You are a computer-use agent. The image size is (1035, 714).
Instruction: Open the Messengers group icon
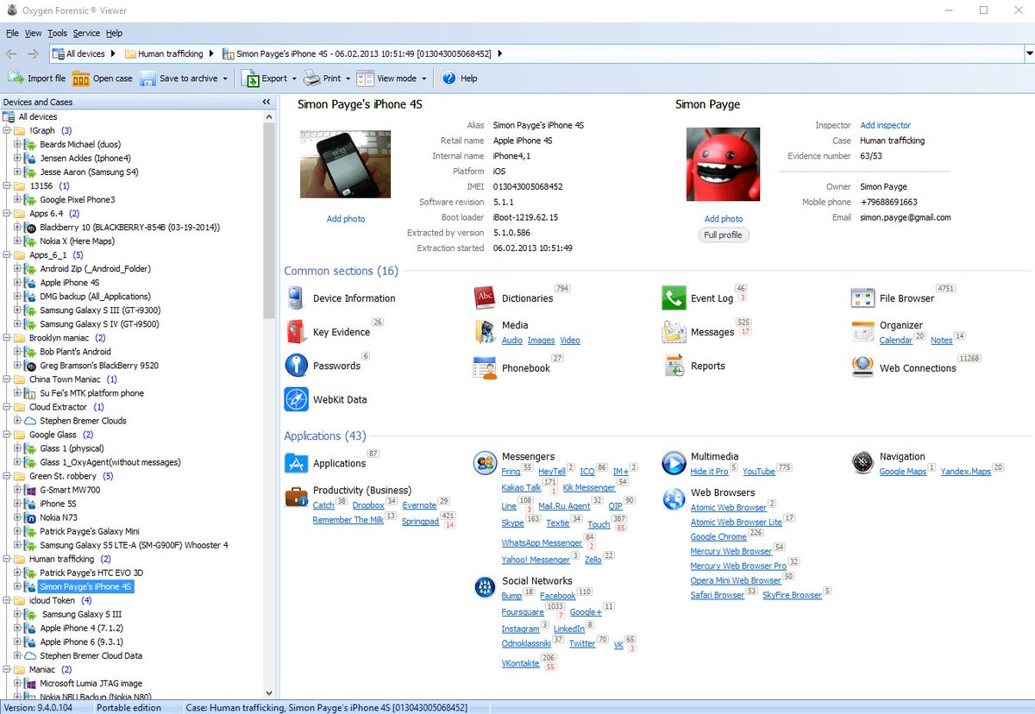point(485,463)
